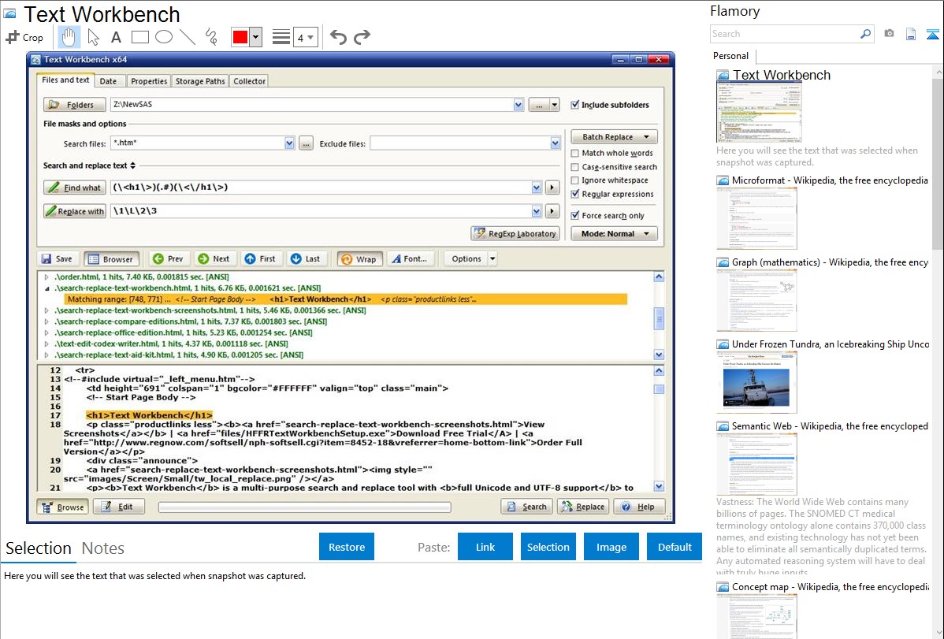Open the line width 4 selector
The image size is (944, 639).
click(305, 37)
